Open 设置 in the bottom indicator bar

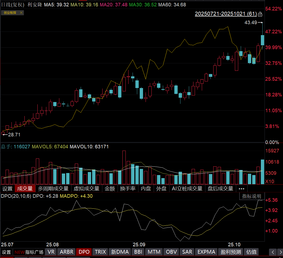[6, 252]
